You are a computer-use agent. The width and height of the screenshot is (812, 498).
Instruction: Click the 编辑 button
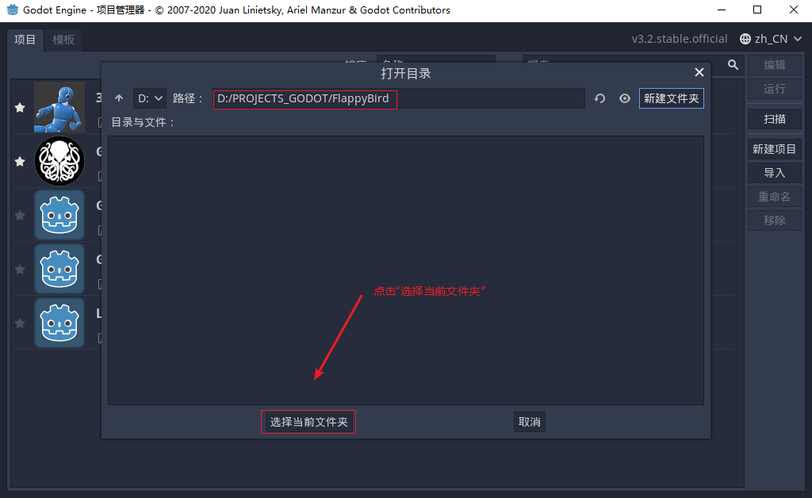tap(775, 65)
